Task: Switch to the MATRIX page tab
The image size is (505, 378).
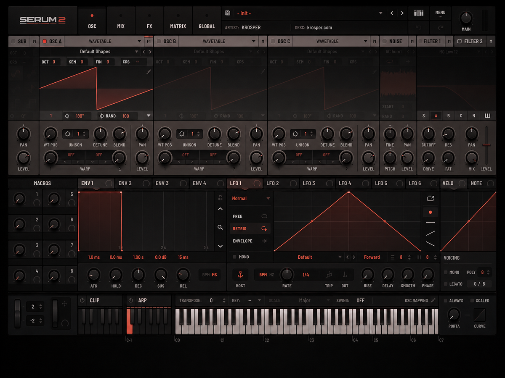Action: point(178,20)
